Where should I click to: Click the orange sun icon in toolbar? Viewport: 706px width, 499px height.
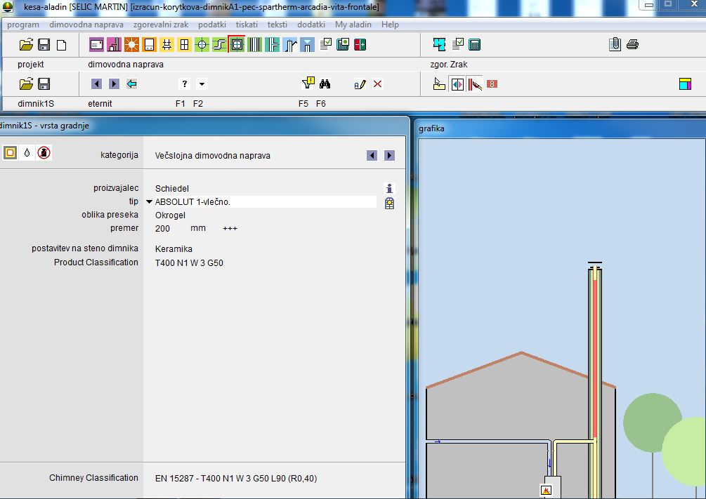click(131, 45)
